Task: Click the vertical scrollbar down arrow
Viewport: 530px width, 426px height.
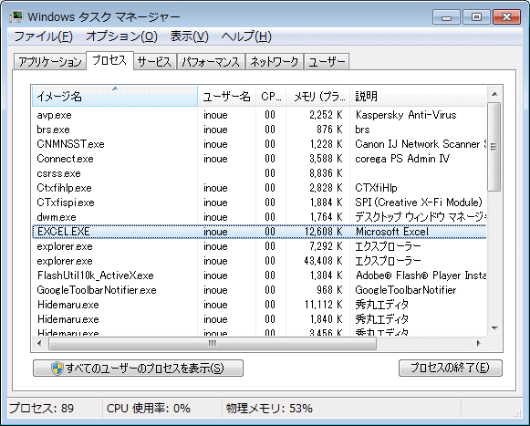Action: pyautogui.click(x=494, y=328)
